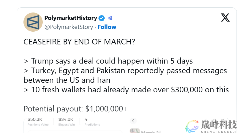This screenshot has height=133, width=252.
Task: Open the PolymarketHistory display name link
Action: [70, 18]
